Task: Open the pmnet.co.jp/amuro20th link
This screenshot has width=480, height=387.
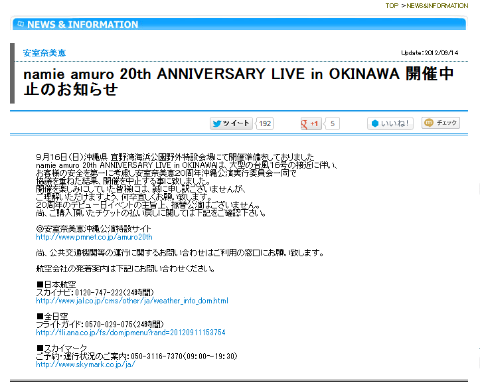Action: click(x=94, y=237)
